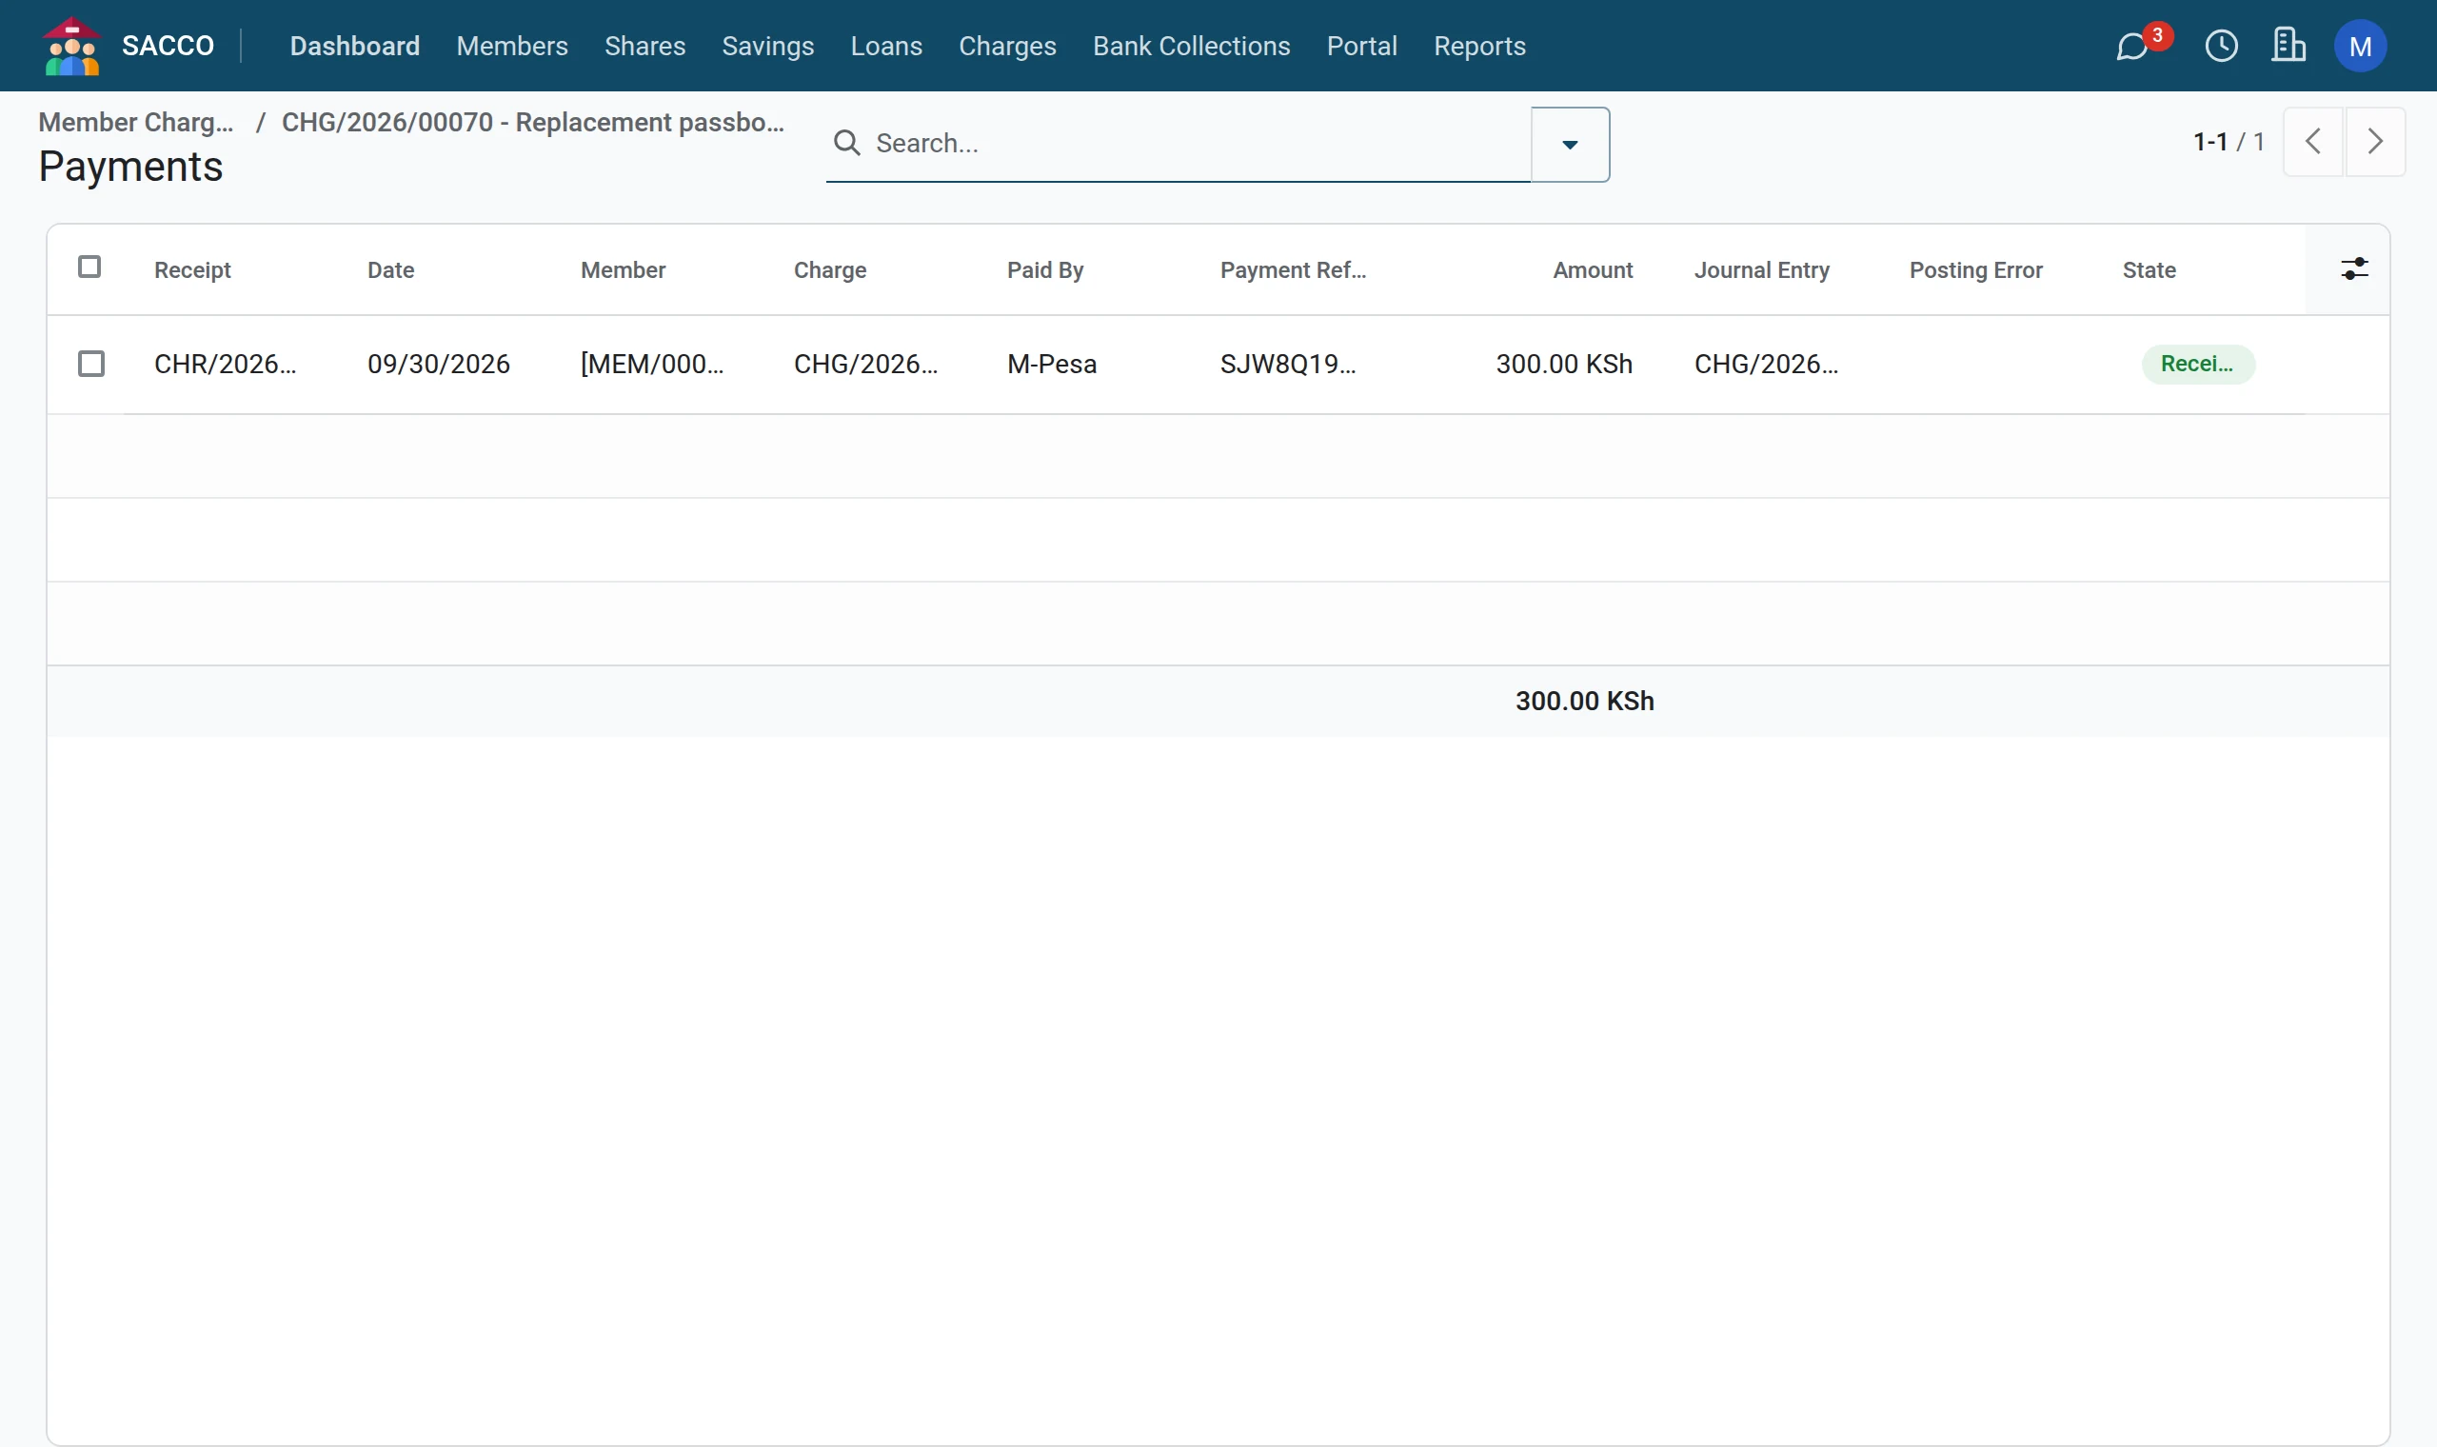The image size is (2437, 1447).
Task: Sort by the Member column header
Action: (x=623, y=270)
